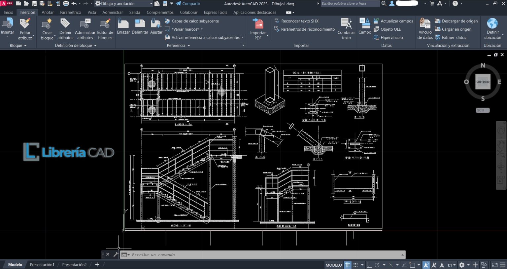Click inside the Escriba un comando command line
507x269 pixels.
231,254
